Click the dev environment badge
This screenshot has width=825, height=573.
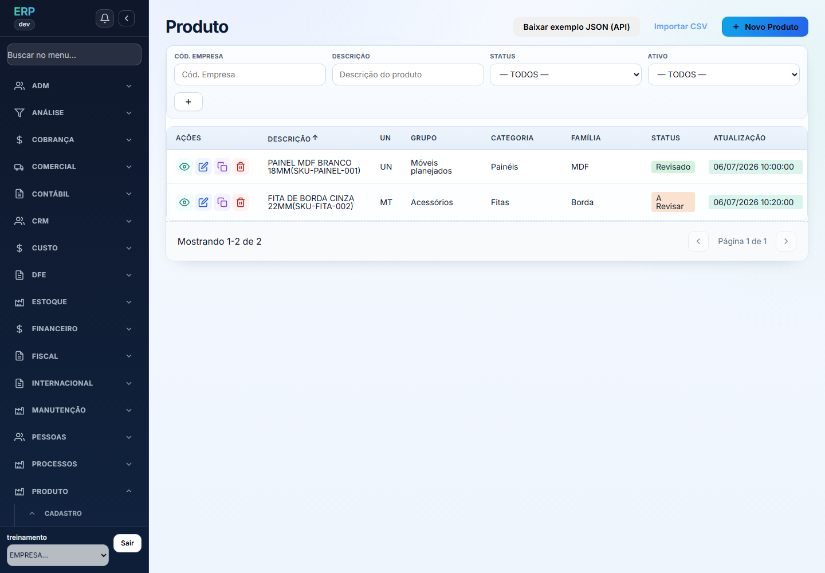click(24, 24)
